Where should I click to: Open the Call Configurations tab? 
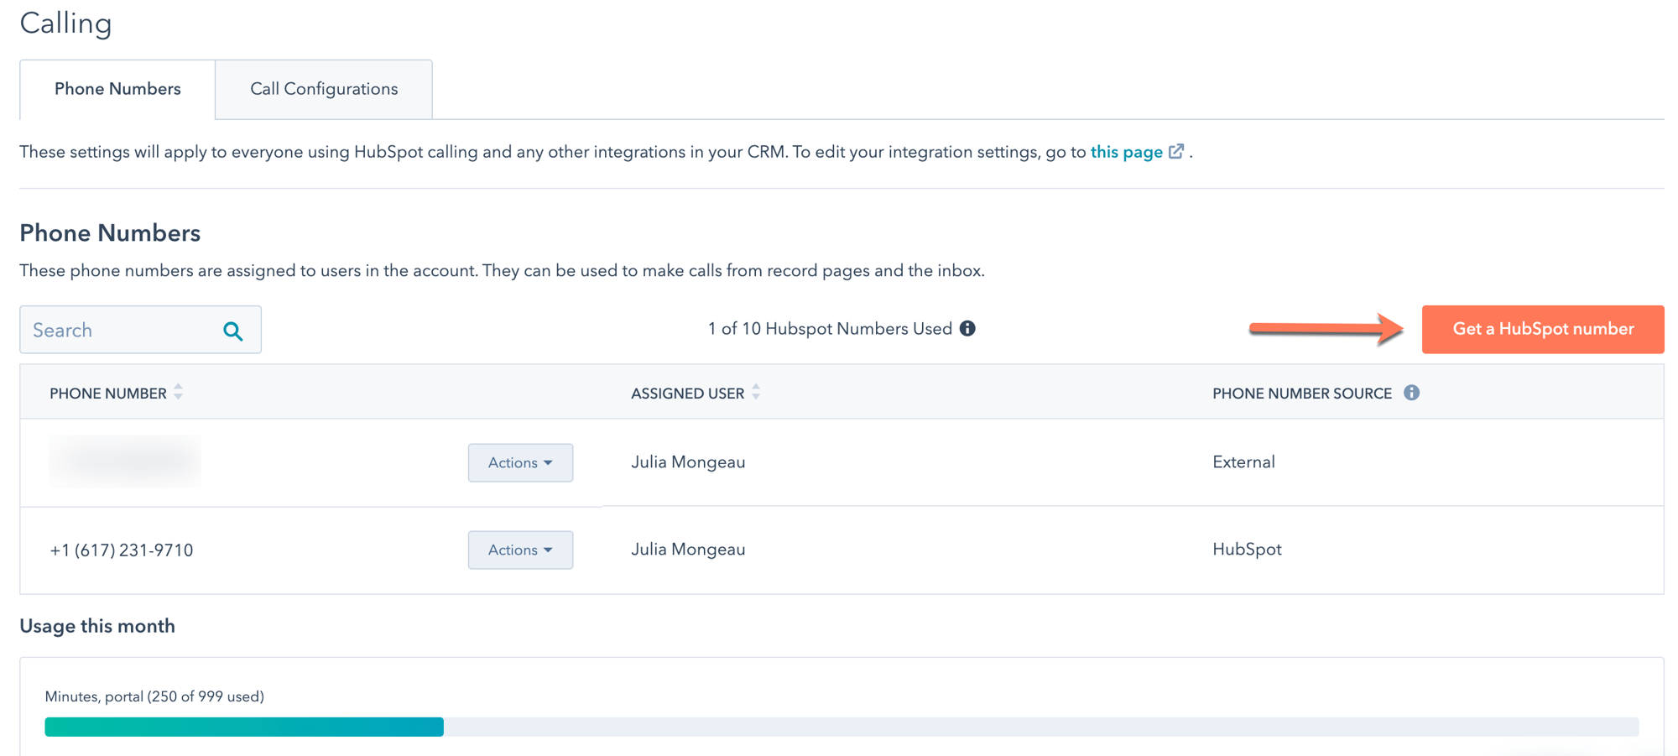coord(324,89)
